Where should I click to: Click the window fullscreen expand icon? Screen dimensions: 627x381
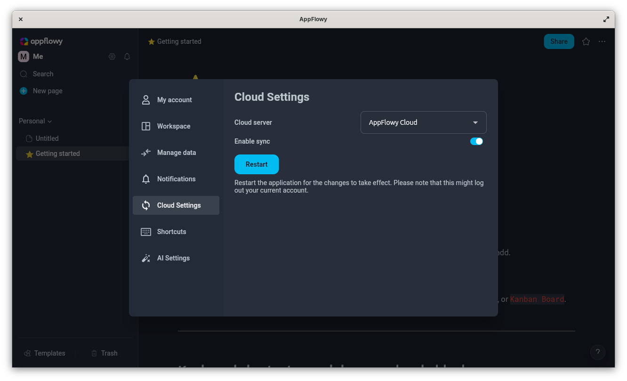click(x=606, y=19)
